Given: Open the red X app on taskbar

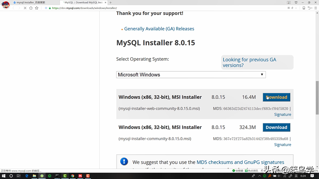Looking at the screenshot, I should pos(80,176).
